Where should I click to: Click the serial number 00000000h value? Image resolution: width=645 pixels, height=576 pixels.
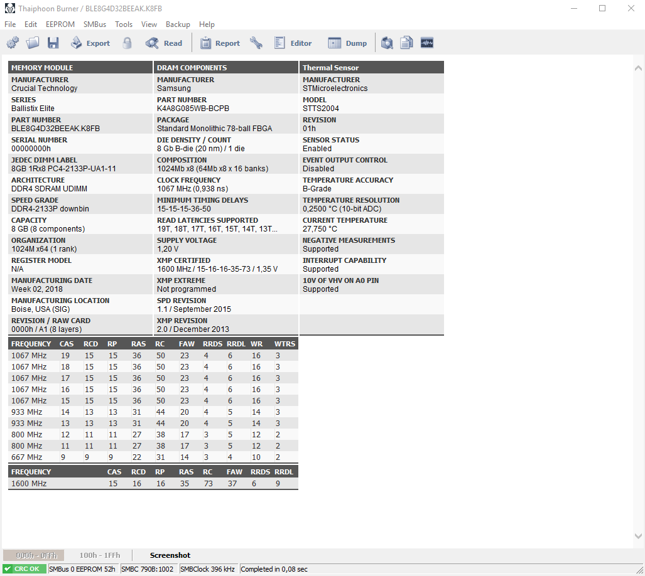click(x=31, y=149)
